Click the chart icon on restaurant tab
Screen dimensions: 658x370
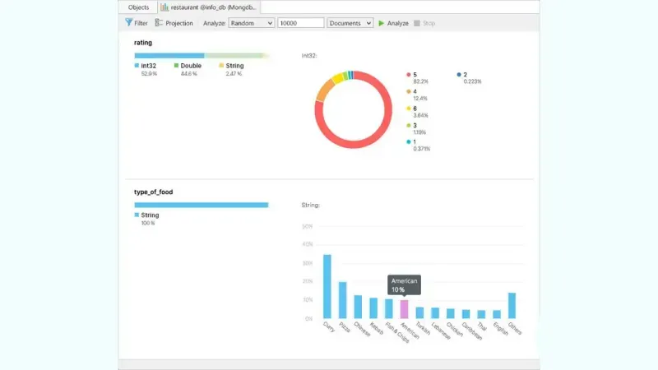[164, 7]
